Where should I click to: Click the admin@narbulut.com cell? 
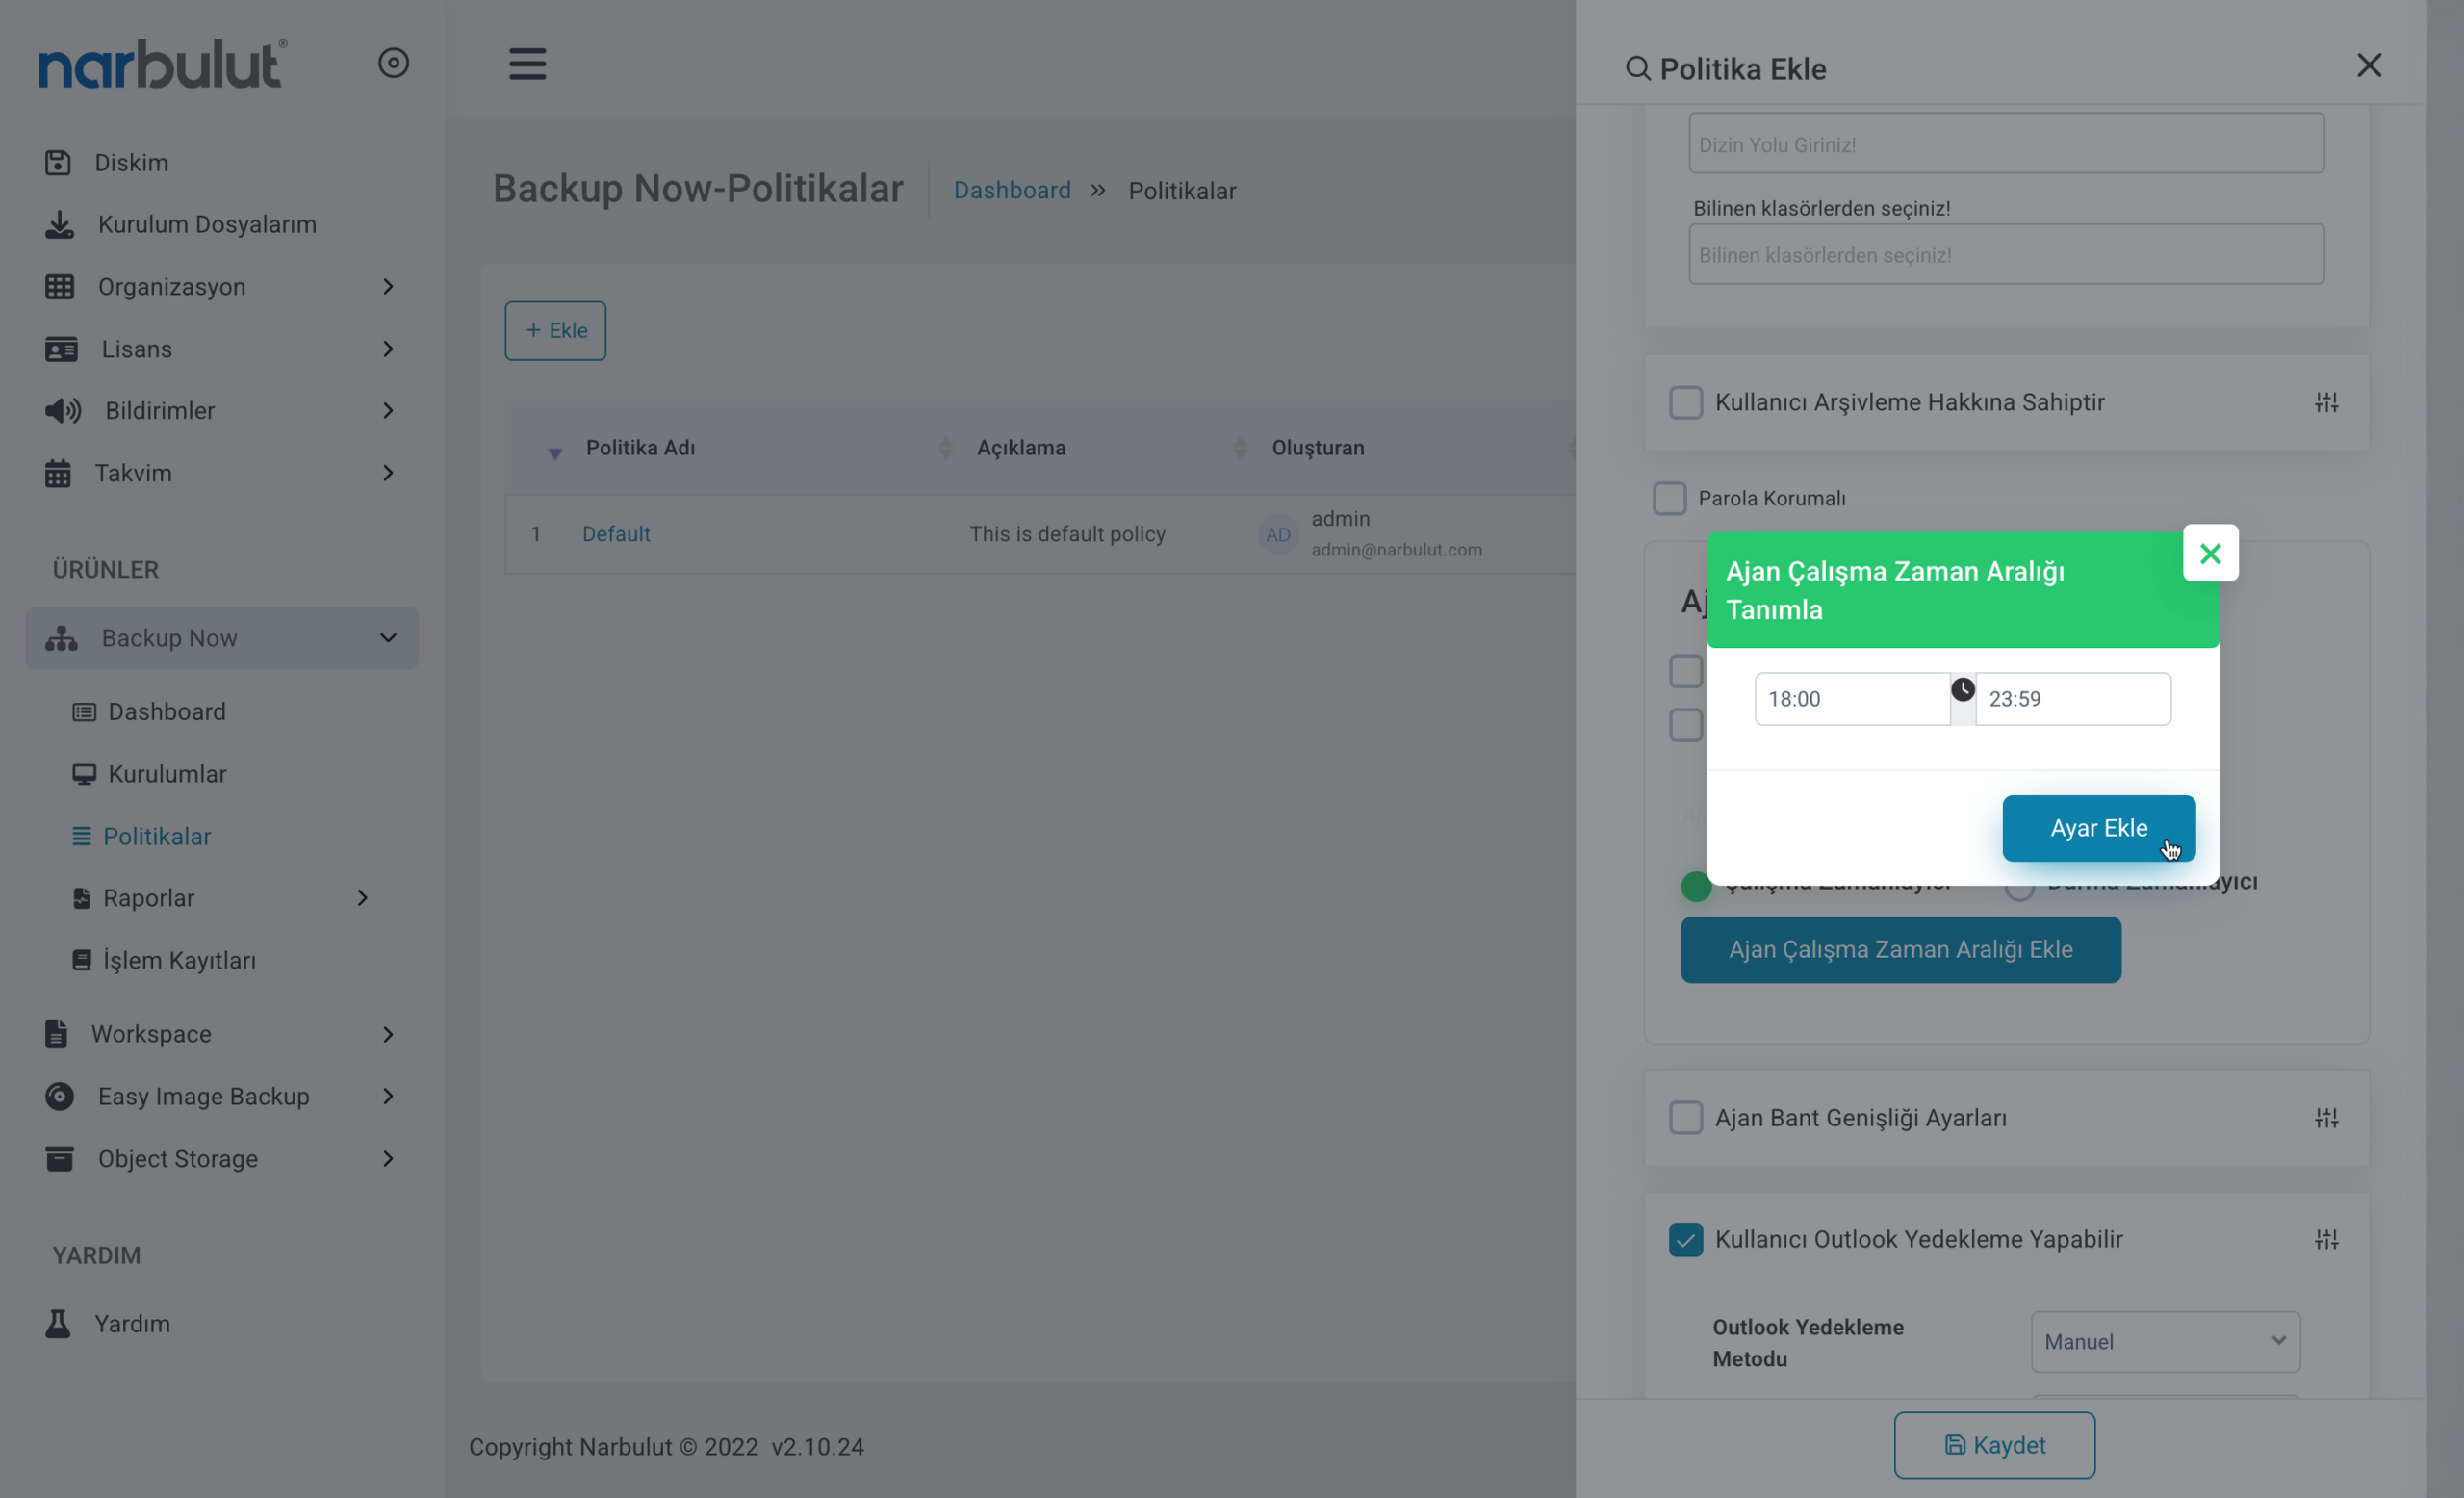click(1396, 550)
